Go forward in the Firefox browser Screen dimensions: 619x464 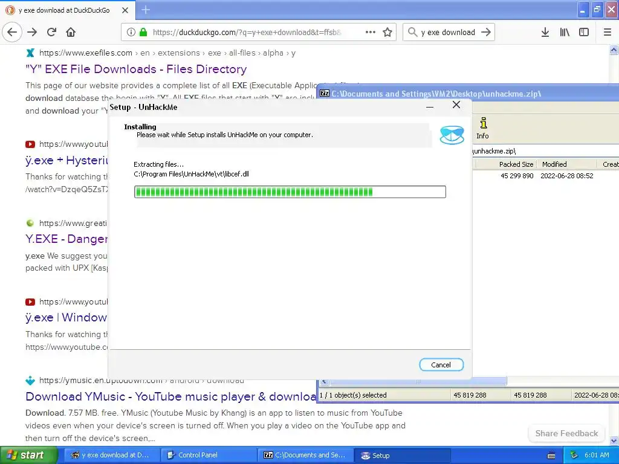point(32,32)
